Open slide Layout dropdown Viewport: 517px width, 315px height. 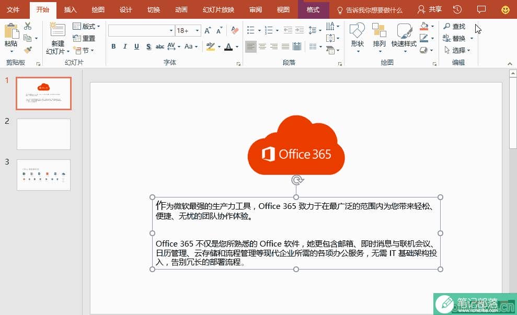(86, 26)
